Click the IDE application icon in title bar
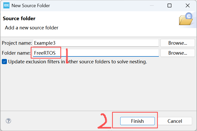 click(x=6, y=5)
